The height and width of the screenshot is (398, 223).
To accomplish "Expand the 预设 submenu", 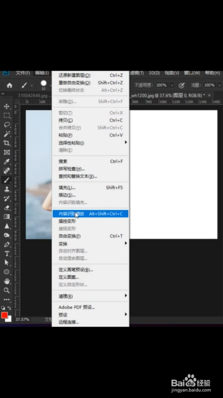I will [x=126, y=314].
